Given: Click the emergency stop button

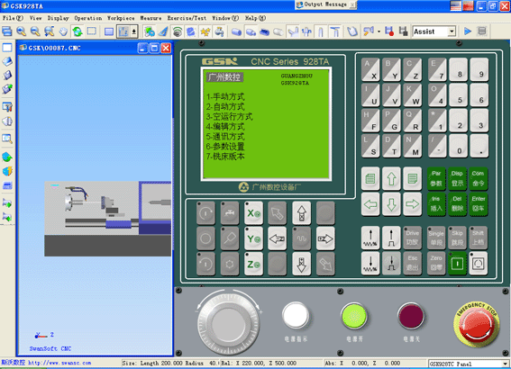Looking at the screenshot, I should [x=476, y=324].
